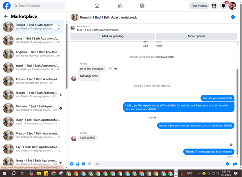Open Luna's conversation
The height and width of the screenshot is (177, 242).
pos(32,41)
